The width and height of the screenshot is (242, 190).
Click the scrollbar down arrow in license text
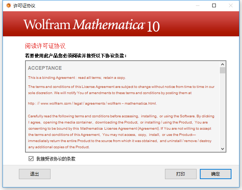pos(222,149)
